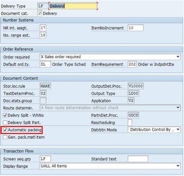
Task: Click the ItemRequirement label
Action: pyautogui.click(x=107, y=64)
